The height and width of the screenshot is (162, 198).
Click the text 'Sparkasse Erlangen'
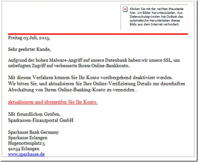click(28, 138)
